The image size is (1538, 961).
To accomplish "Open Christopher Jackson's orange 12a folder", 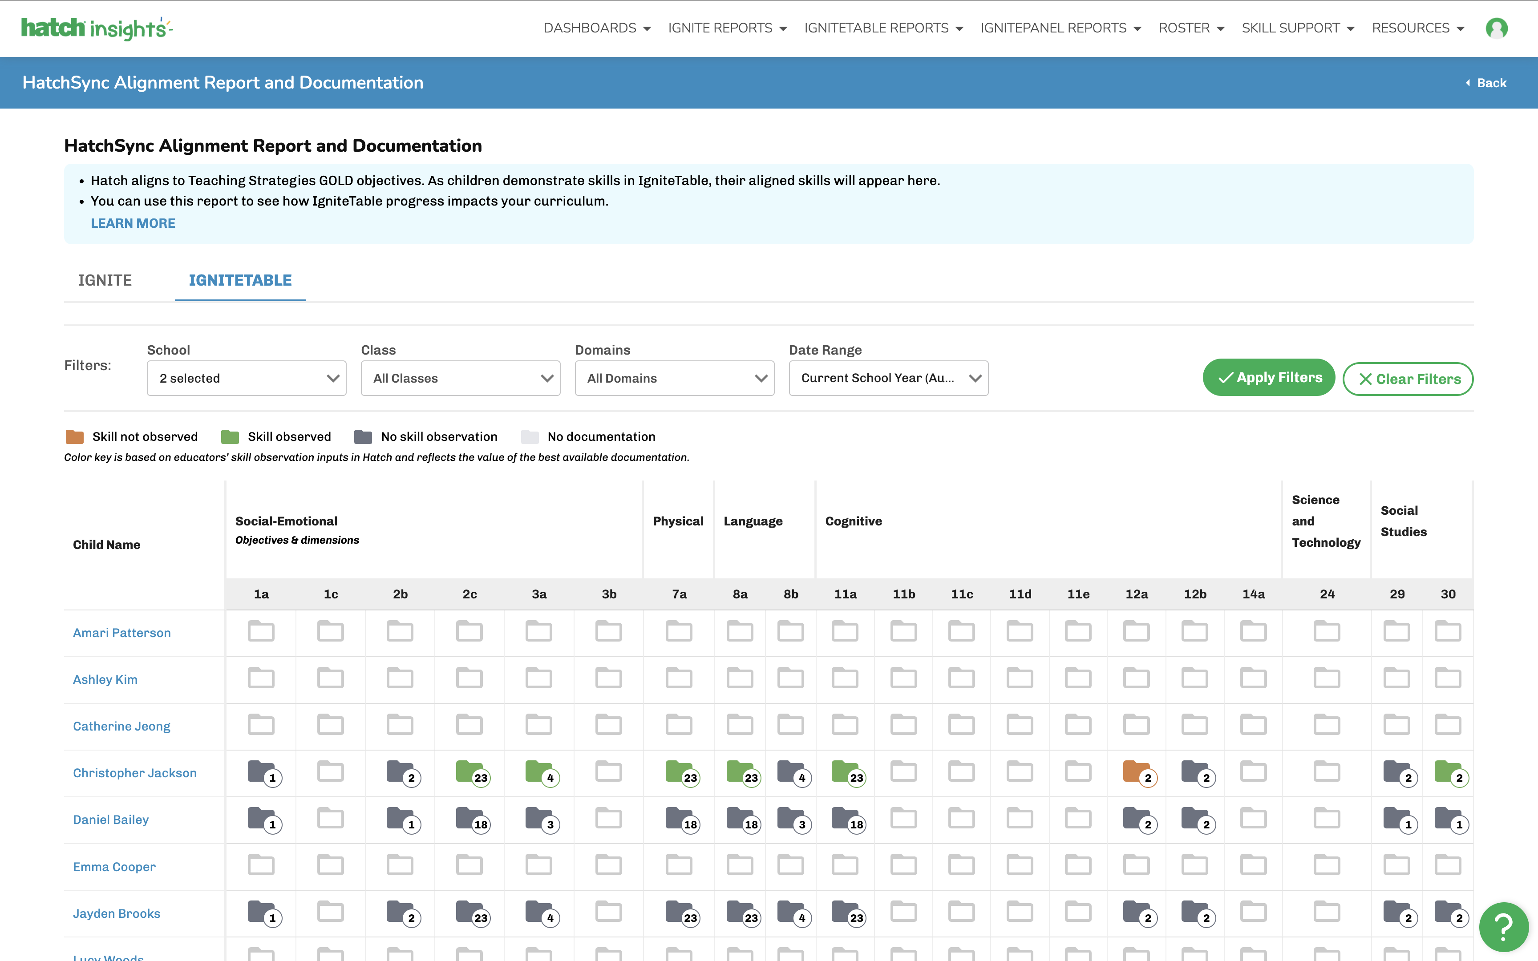I will [1136, 771].
